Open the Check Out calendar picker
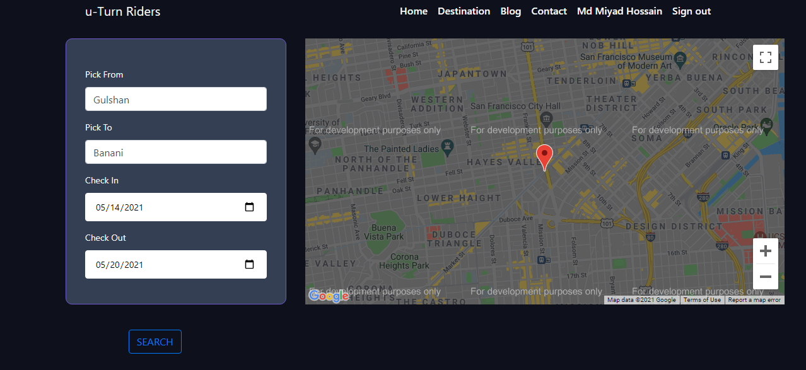 [x=249, y=264]
